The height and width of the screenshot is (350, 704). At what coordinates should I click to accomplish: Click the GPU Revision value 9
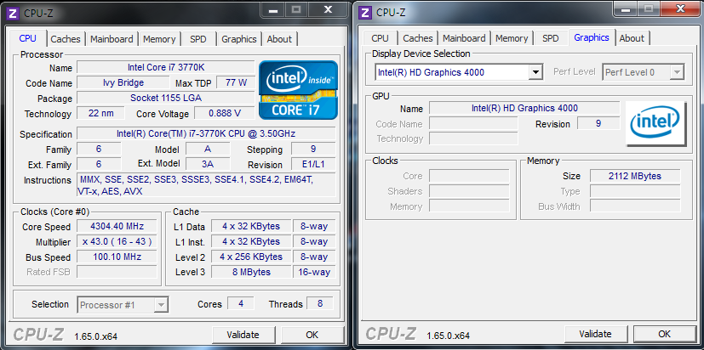598,123
